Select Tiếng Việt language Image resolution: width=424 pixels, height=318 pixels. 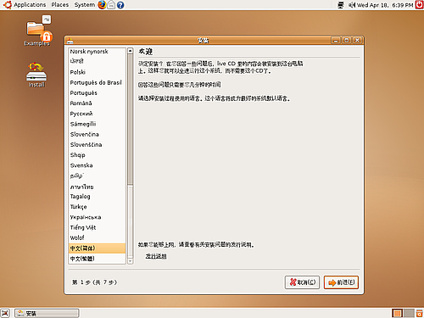(97, 227)
